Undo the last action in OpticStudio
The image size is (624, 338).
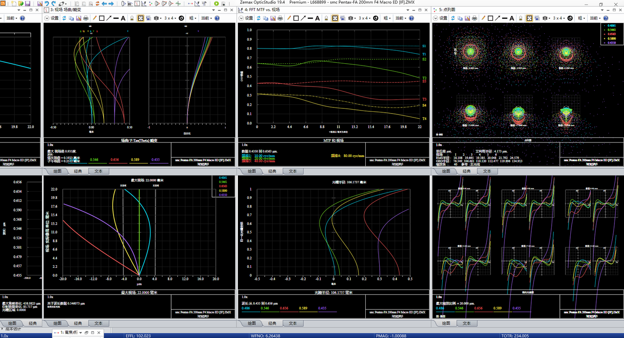(46, 3)
